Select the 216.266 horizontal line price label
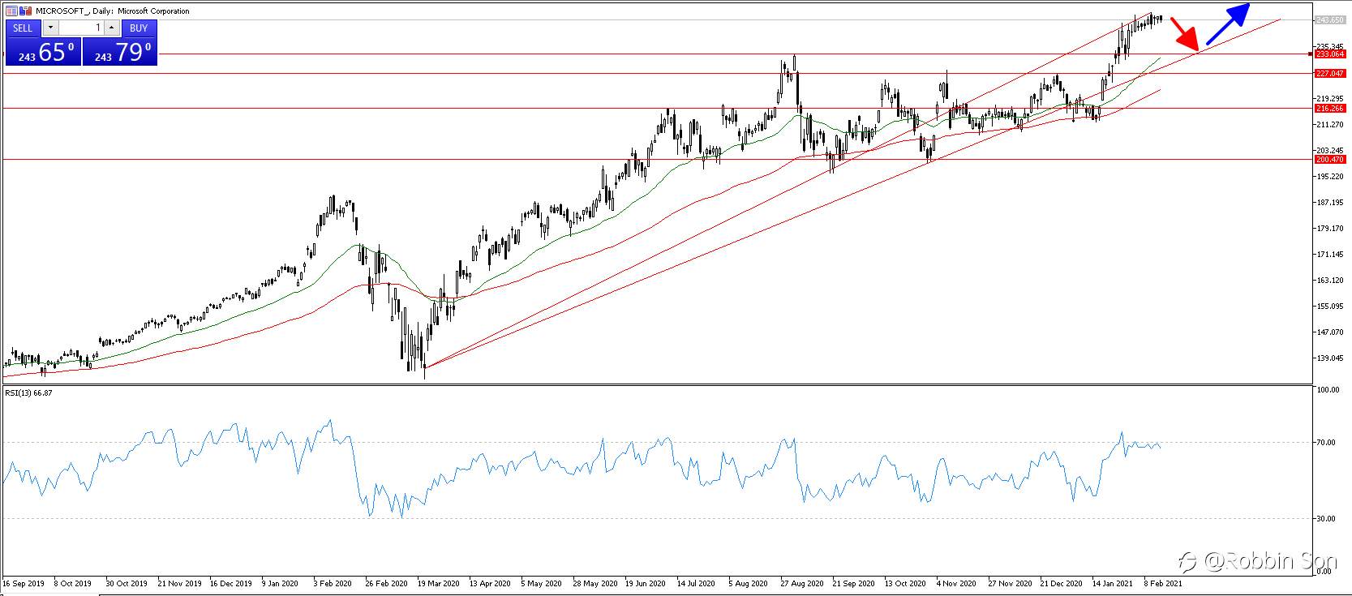1352x596 pixels. pyautogui.click(x=1329, y=108)
